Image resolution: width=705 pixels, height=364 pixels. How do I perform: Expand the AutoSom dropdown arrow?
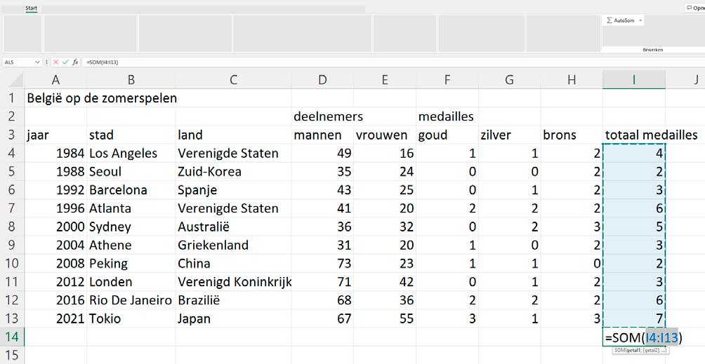point(640,20)
